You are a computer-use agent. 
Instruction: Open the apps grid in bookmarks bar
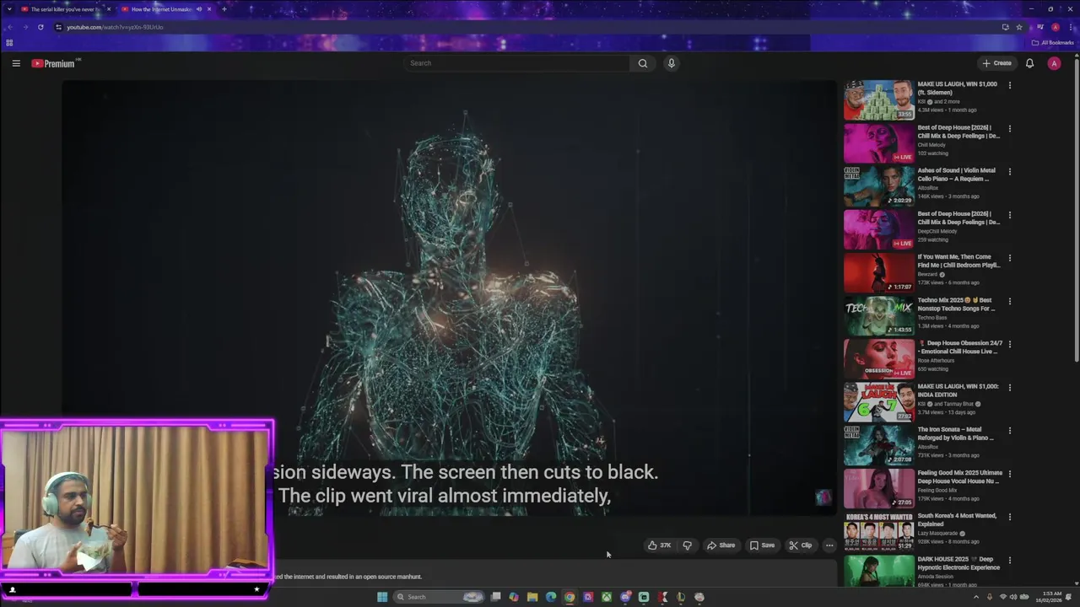click(x=9, y=43)
